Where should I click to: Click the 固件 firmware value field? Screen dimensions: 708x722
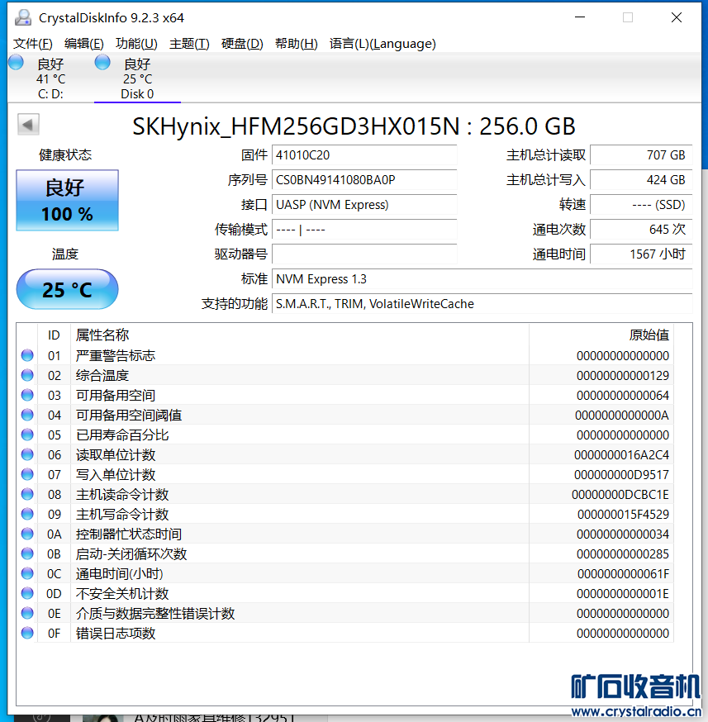point(364,155)
